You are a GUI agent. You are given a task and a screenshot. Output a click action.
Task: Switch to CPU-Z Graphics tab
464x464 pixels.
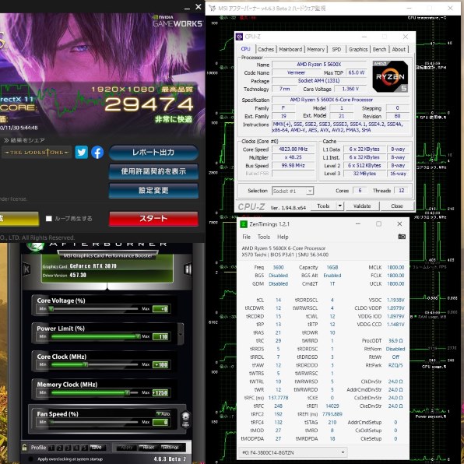(358, 49)
